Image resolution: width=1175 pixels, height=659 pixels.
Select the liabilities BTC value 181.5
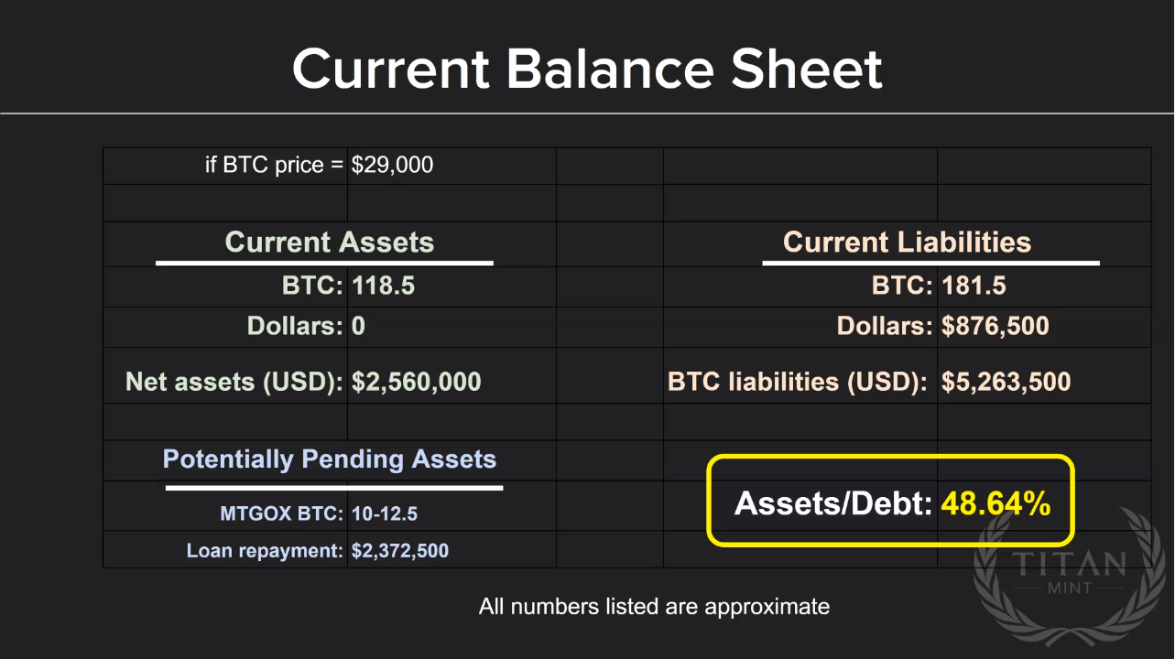click(974, 286)
